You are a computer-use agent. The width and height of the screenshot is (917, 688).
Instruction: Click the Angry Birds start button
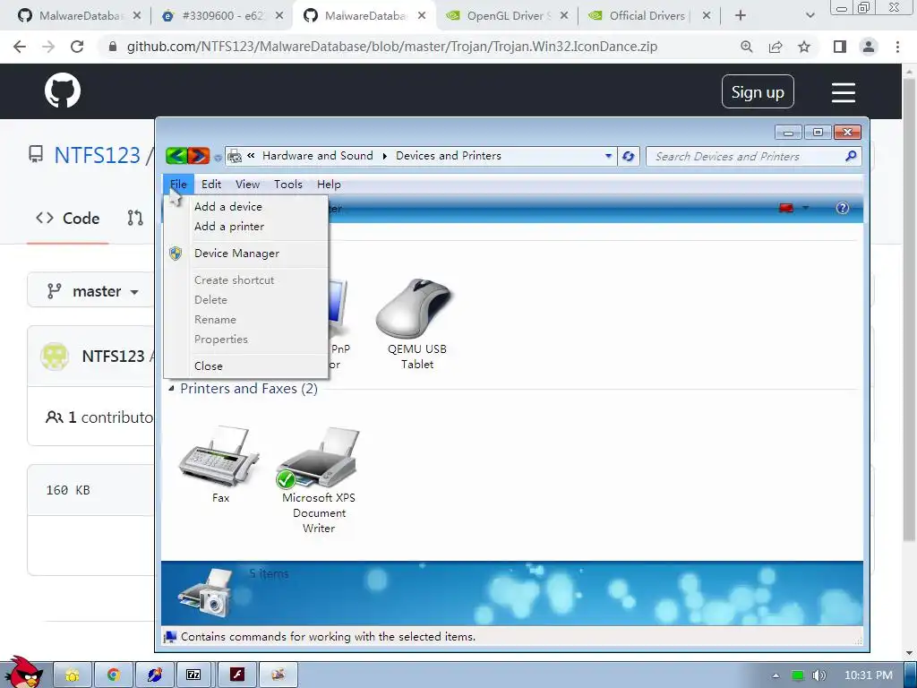23,673
